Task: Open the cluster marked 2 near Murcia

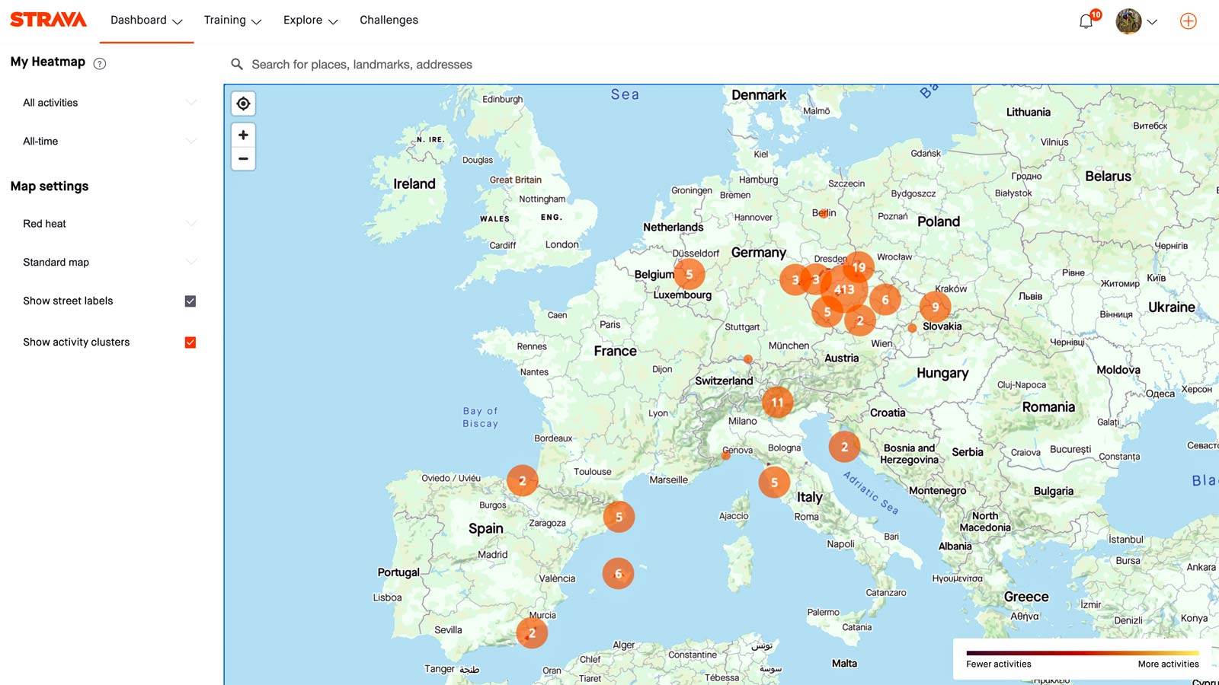Action: coord(532,632)
